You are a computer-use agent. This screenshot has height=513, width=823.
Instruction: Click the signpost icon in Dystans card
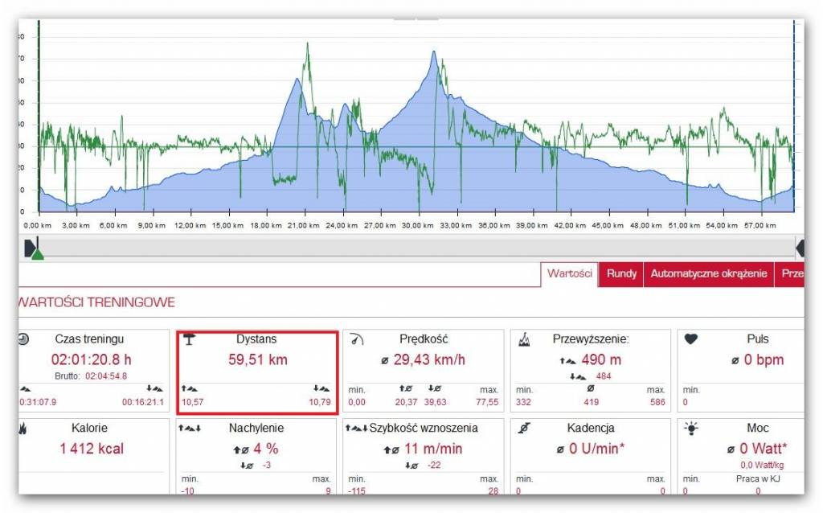pyautogui.click(x=189, y=339)
